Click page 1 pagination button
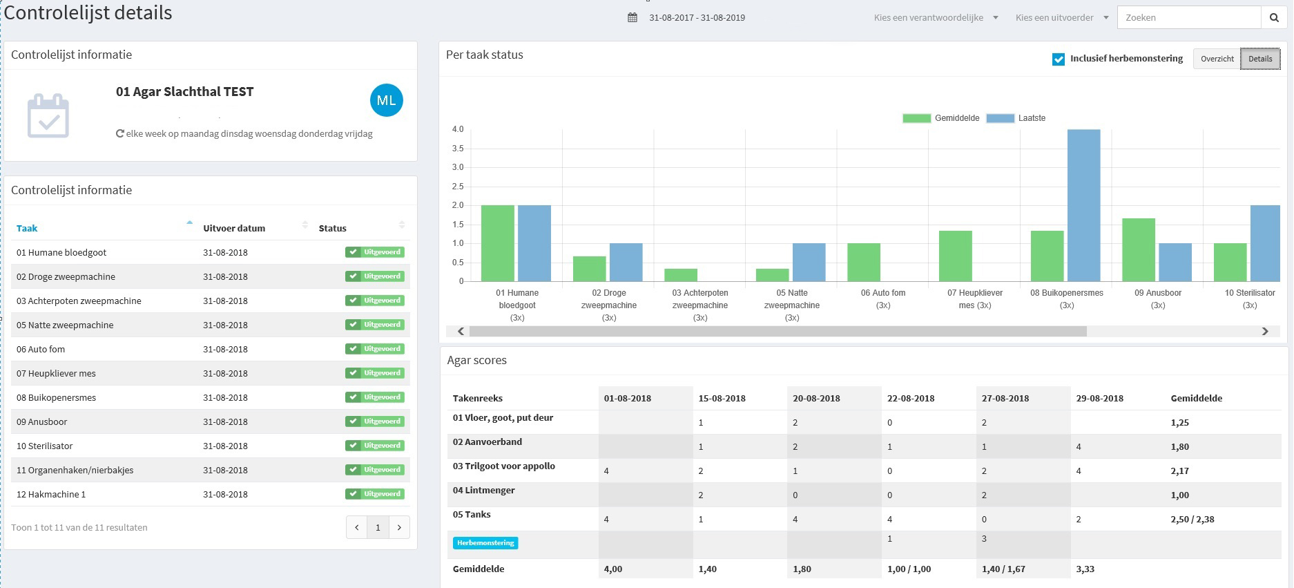1294x588 pixels. (378, 527)
